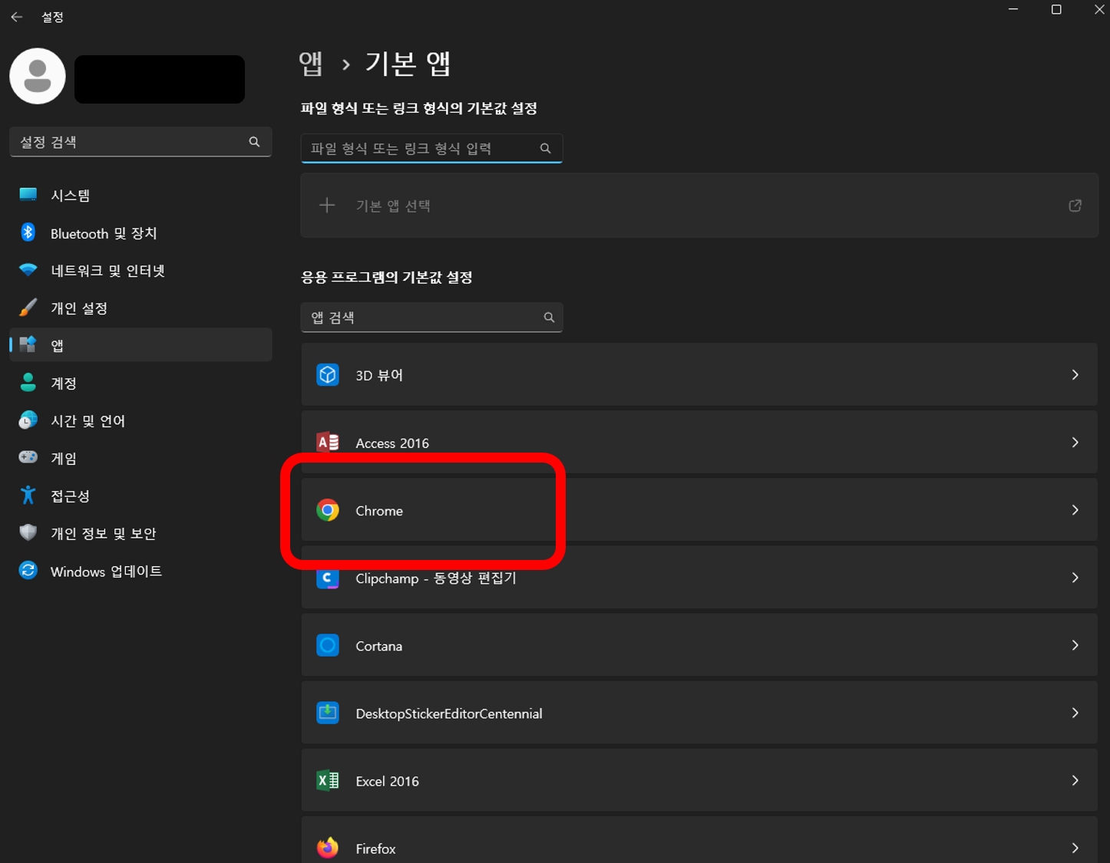Expand the Chrome row chevron

1075,510
